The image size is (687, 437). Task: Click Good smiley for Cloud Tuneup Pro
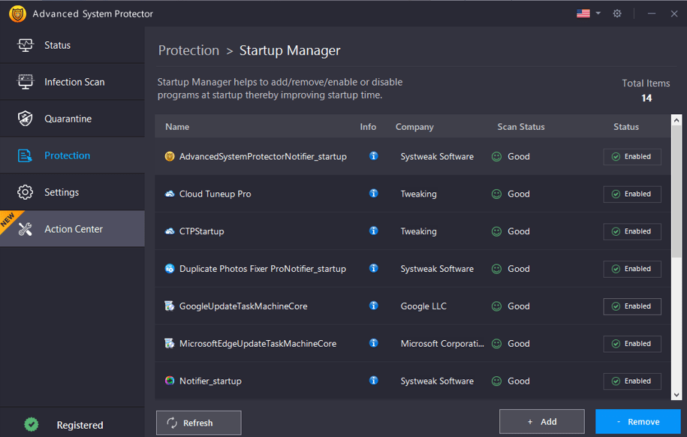coord(496,194)
